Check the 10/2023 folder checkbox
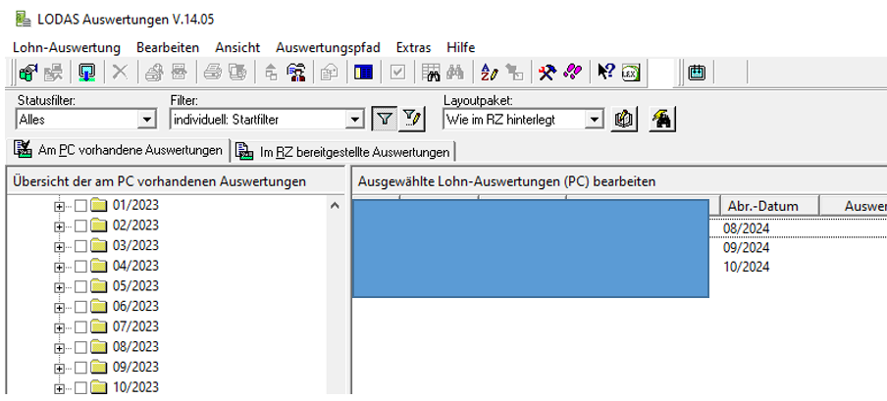Viewport: 887px width, 401px height. [x=80, y=388]
